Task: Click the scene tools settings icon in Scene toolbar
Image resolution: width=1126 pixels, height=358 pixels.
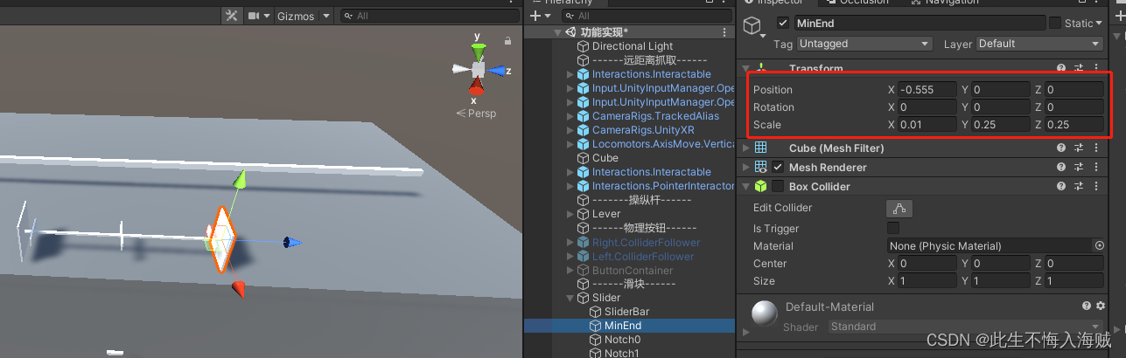Action: pyautogui.click(x=232, y=16)
